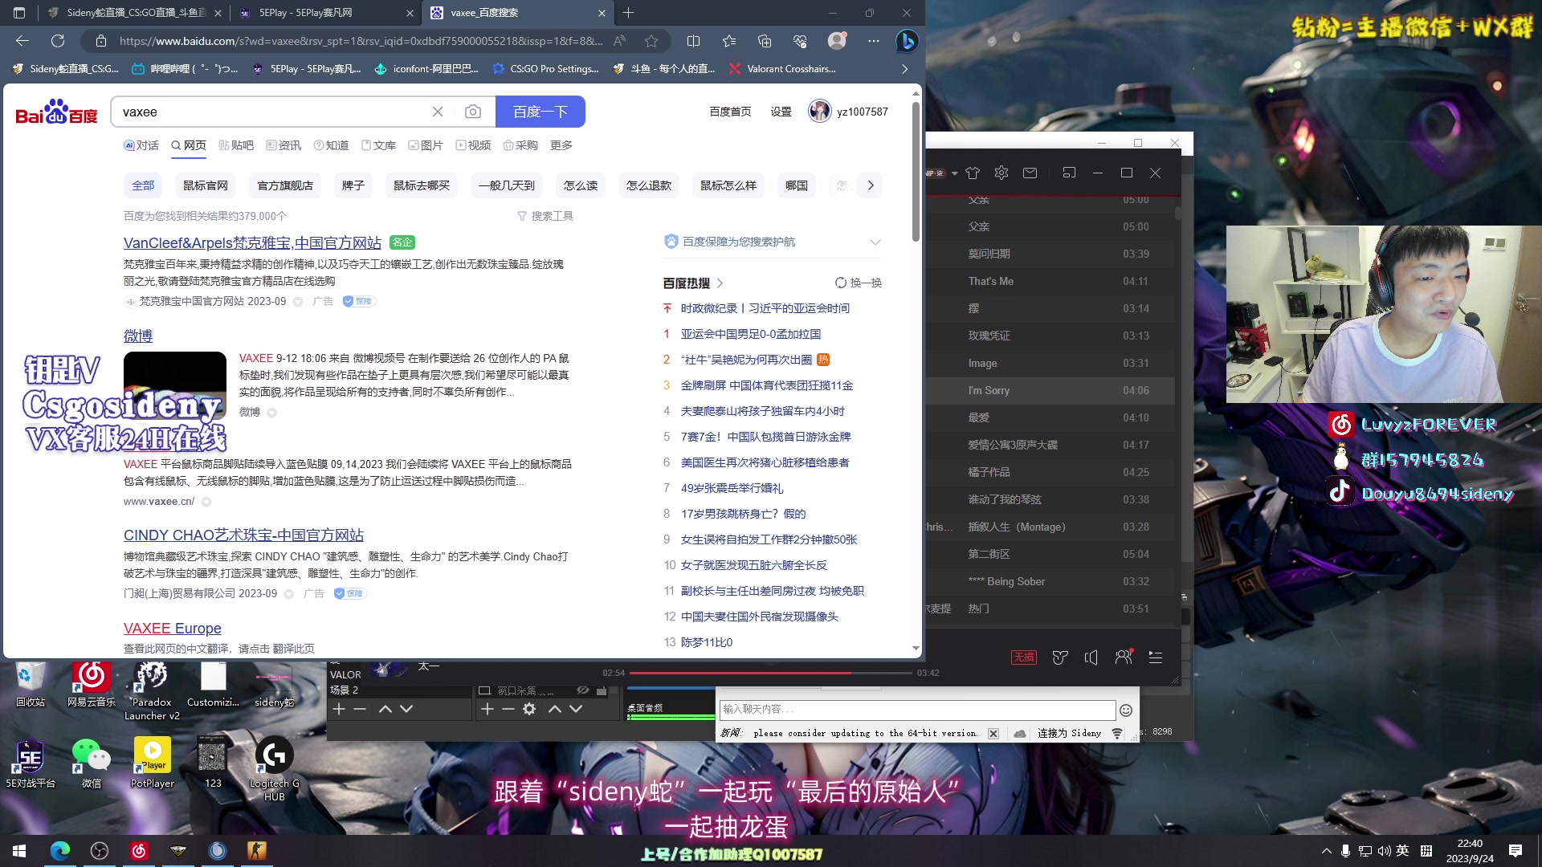The width and height of the screenshot is (1542, 867).
Task: Open listen-together icon in NetEase player
Action: click(x=1124, y=657)
